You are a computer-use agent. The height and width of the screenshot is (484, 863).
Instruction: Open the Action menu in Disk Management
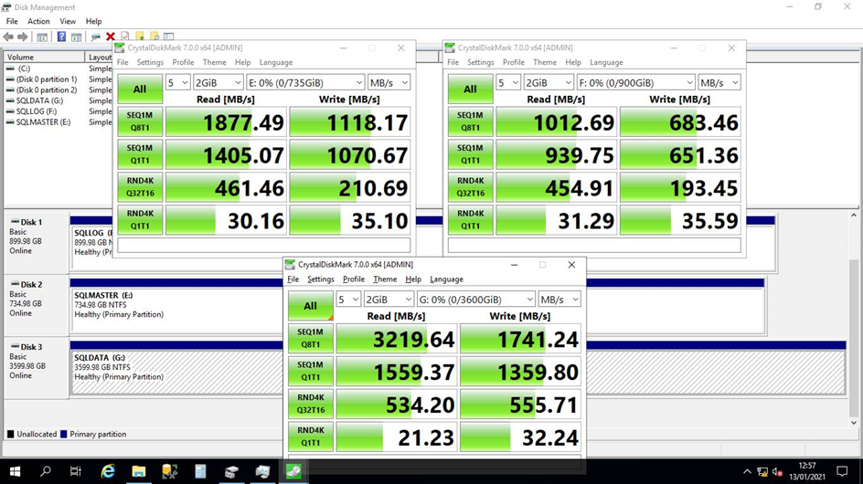tap(38, 21)
